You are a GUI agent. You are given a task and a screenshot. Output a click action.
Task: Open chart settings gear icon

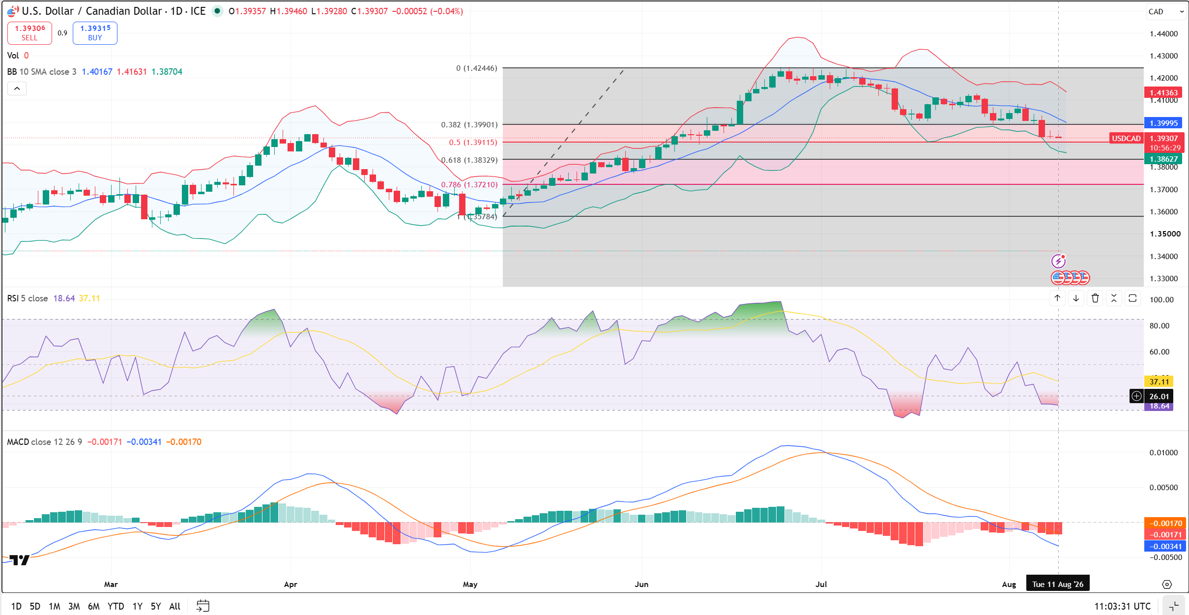(x=1167, y=584)
